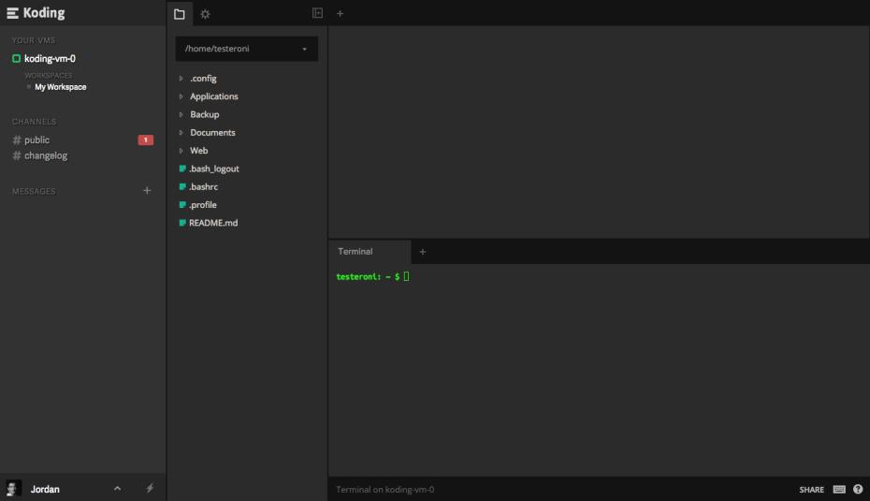This screenshot has width=870, height=501.
Task: Click the Koding hamburger logo icon
Action: (x=12, y=13)
